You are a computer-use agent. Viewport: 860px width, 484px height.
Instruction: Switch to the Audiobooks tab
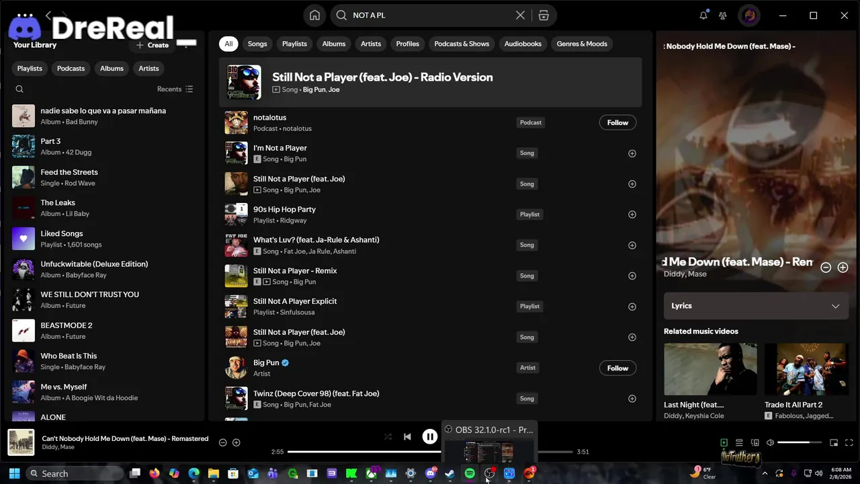[523, 44]
